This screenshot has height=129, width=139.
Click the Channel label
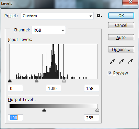[22, 30]
